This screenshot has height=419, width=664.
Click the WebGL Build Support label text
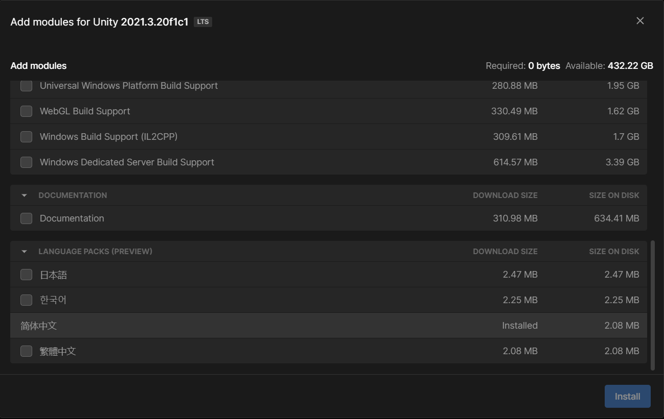tap(85, 111)
